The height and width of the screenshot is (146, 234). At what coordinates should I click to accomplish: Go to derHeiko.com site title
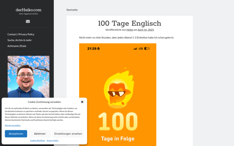(28, 10)
